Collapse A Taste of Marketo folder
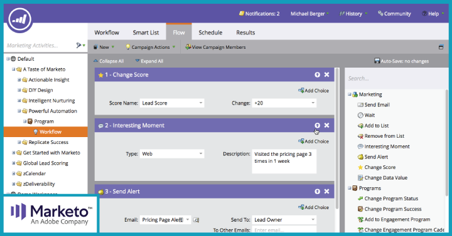This screenshot has height=236, width=452. (x=14, y=69)
